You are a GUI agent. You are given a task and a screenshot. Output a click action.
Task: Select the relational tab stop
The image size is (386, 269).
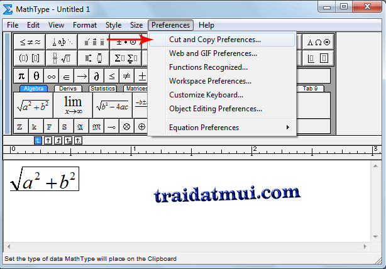coord(68,141)
